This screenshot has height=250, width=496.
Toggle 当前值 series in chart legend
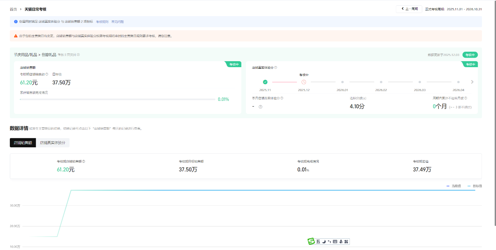coord(453,186)
